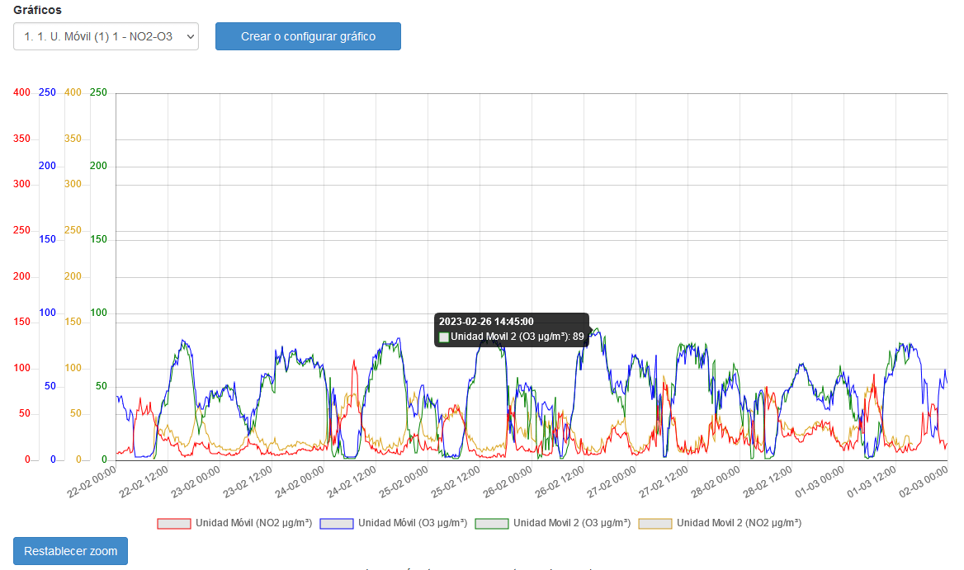Click legend label 'Unidad Móvil (NO2 µg/m³)'
The image size is (964, 570).
254,523
